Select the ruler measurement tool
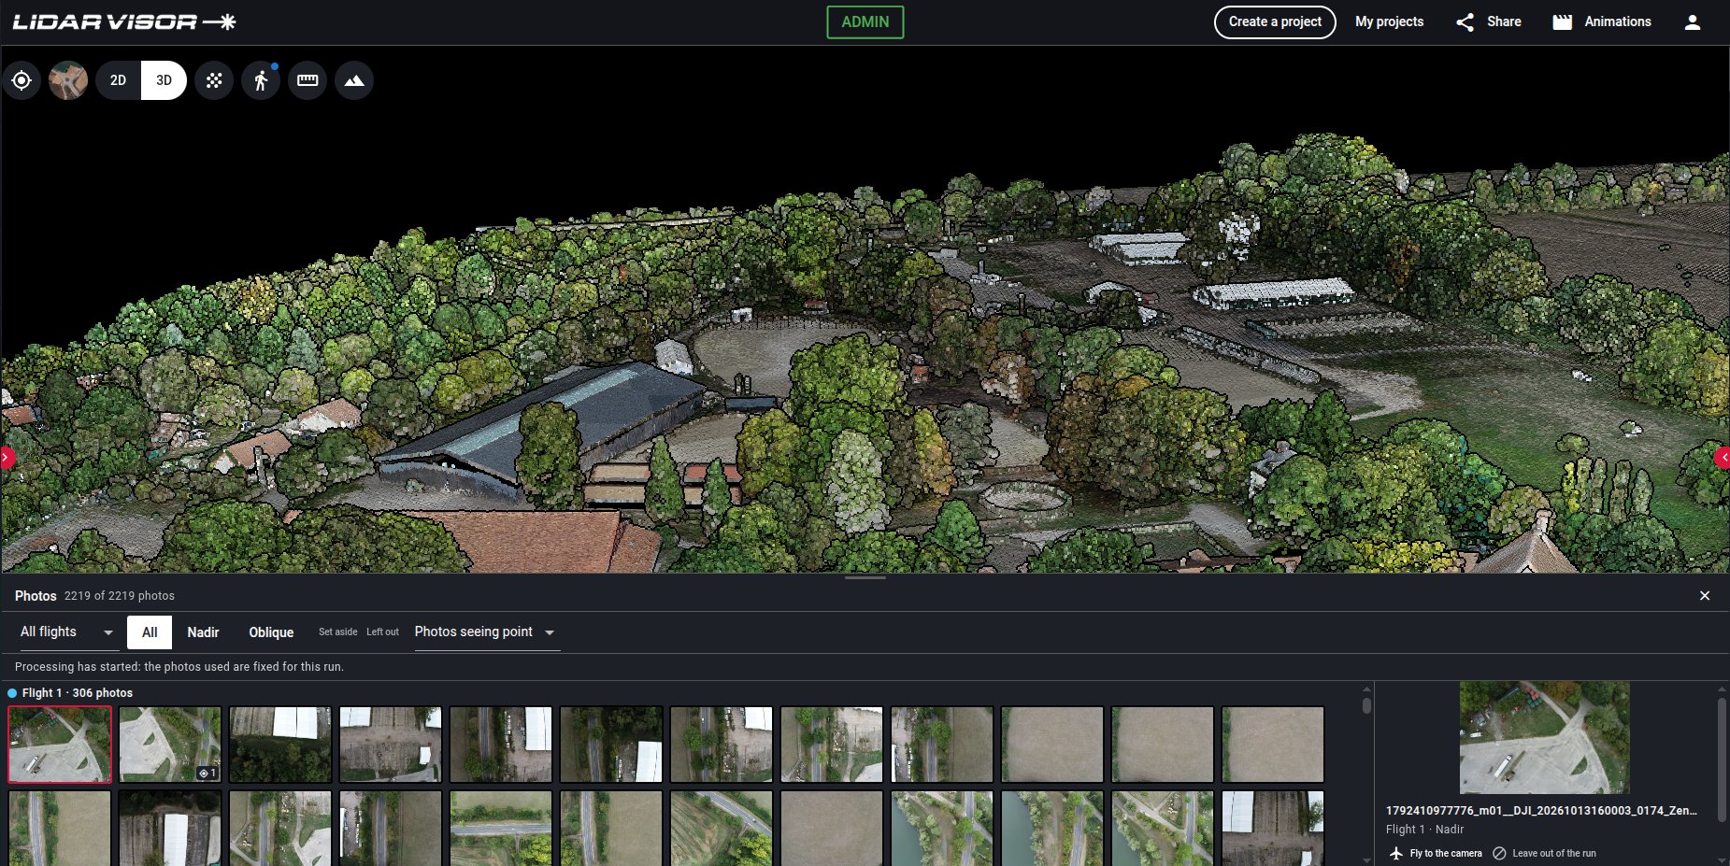Screen dimensions: 1730x866 307,80
